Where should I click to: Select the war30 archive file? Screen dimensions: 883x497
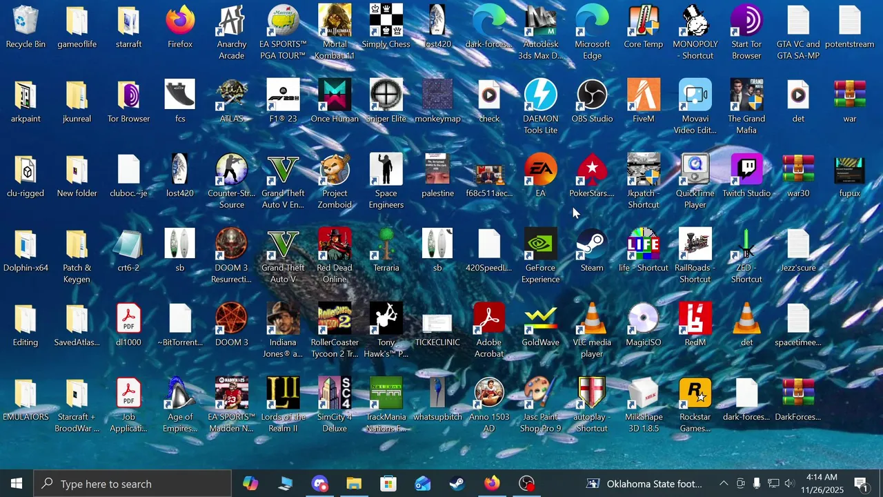798,177
